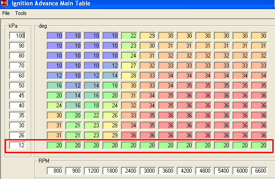275x179 pixels.
Task: Select the 29 deg cell in top row
Action: (148, 36)
